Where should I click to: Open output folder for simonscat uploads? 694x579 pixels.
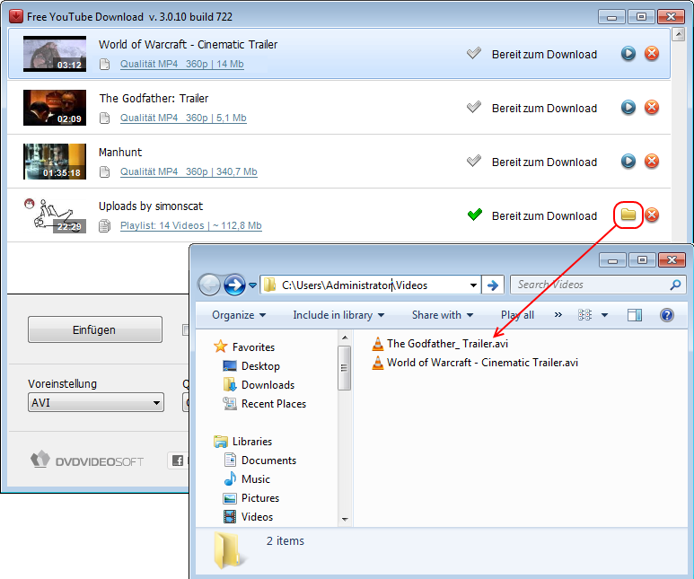click(x=628, y=215)
